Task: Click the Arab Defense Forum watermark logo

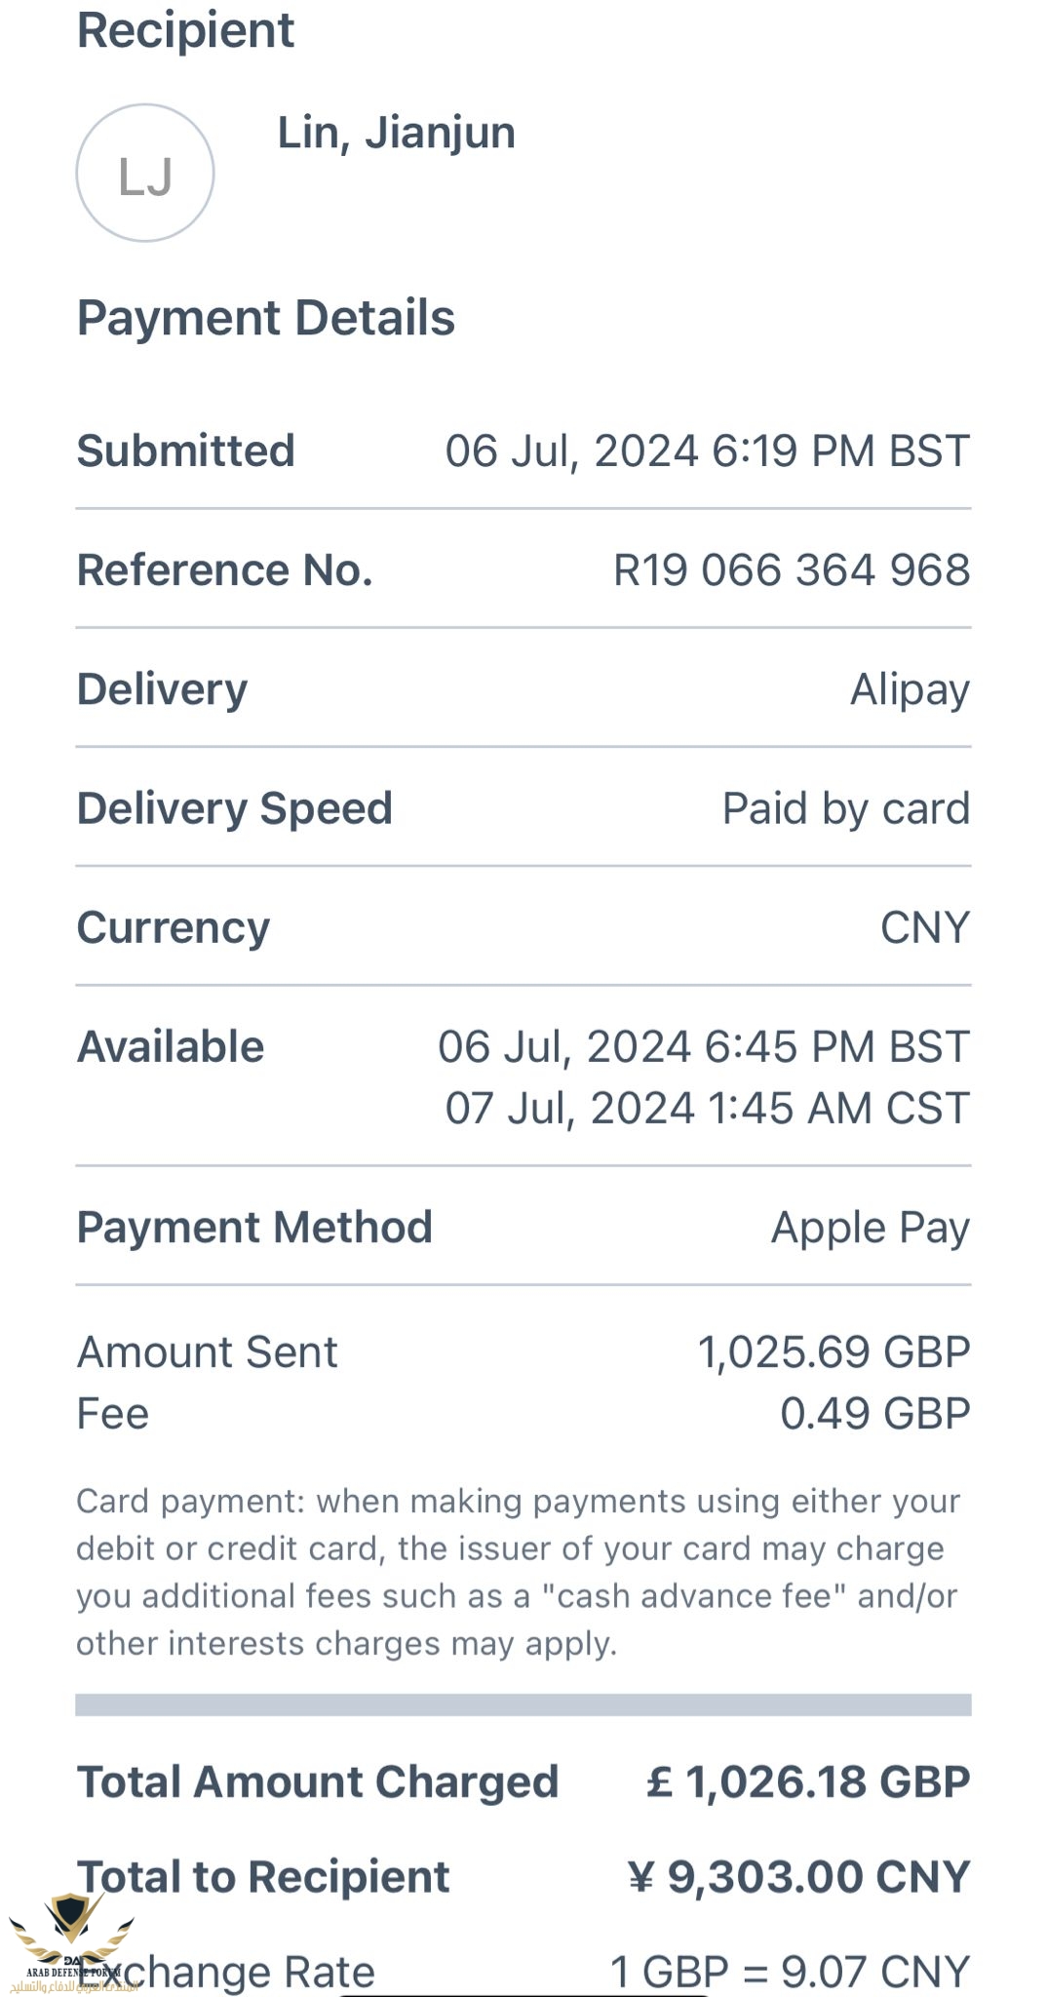Action: point(68,1940)
